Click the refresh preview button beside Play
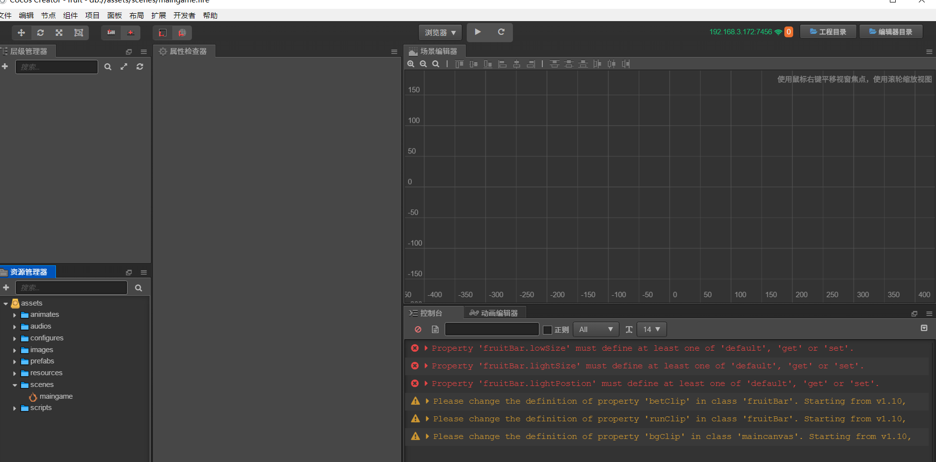 [x=501, y=32]
